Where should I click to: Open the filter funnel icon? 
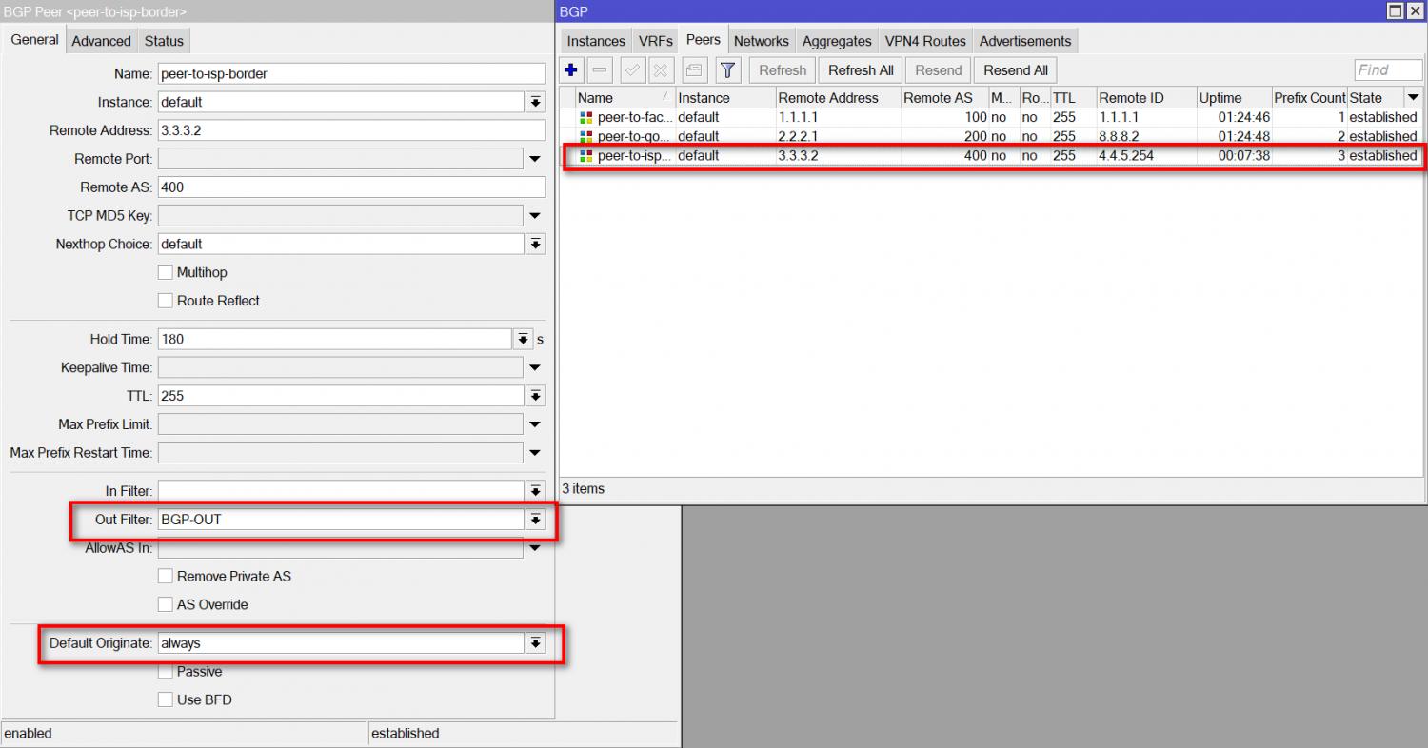point(727,70)
